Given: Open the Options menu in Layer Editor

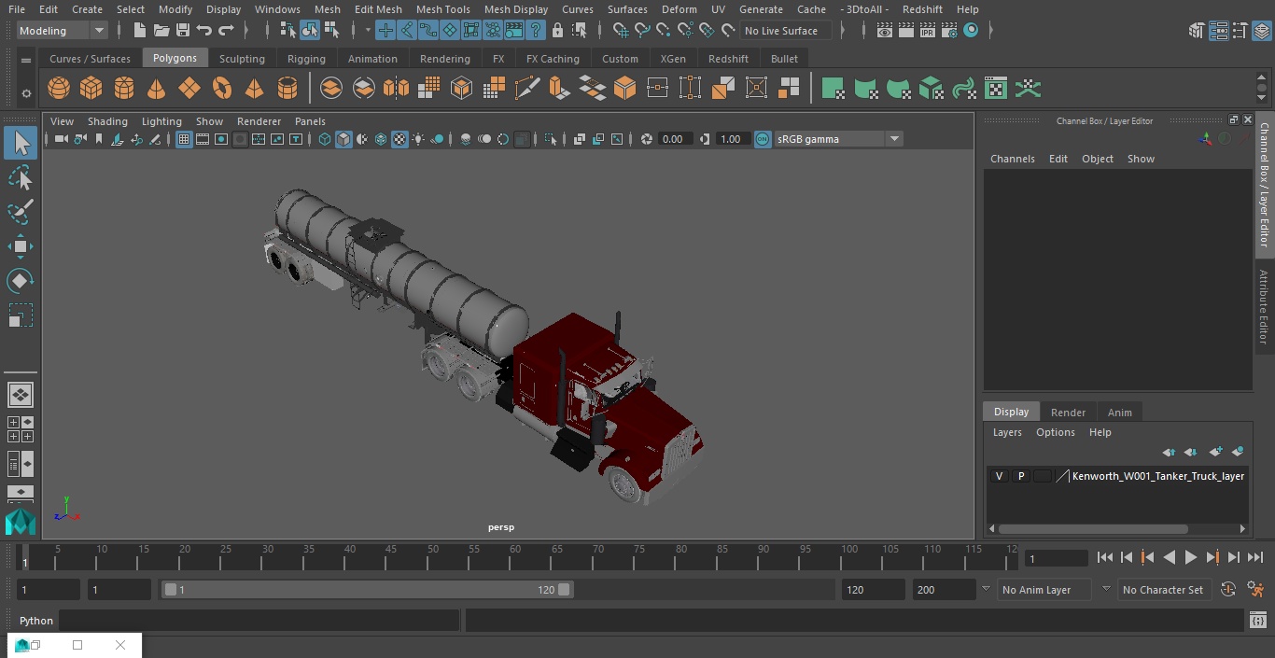Looking at the screenshot, I should point(1056,432).
